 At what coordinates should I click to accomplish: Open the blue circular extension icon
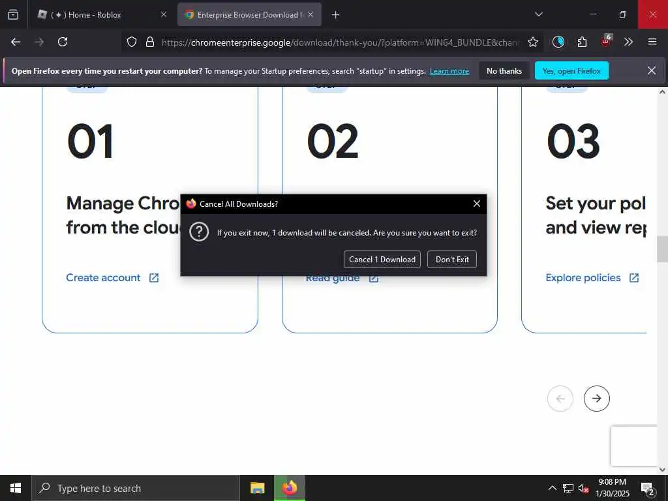pos(558,42)
